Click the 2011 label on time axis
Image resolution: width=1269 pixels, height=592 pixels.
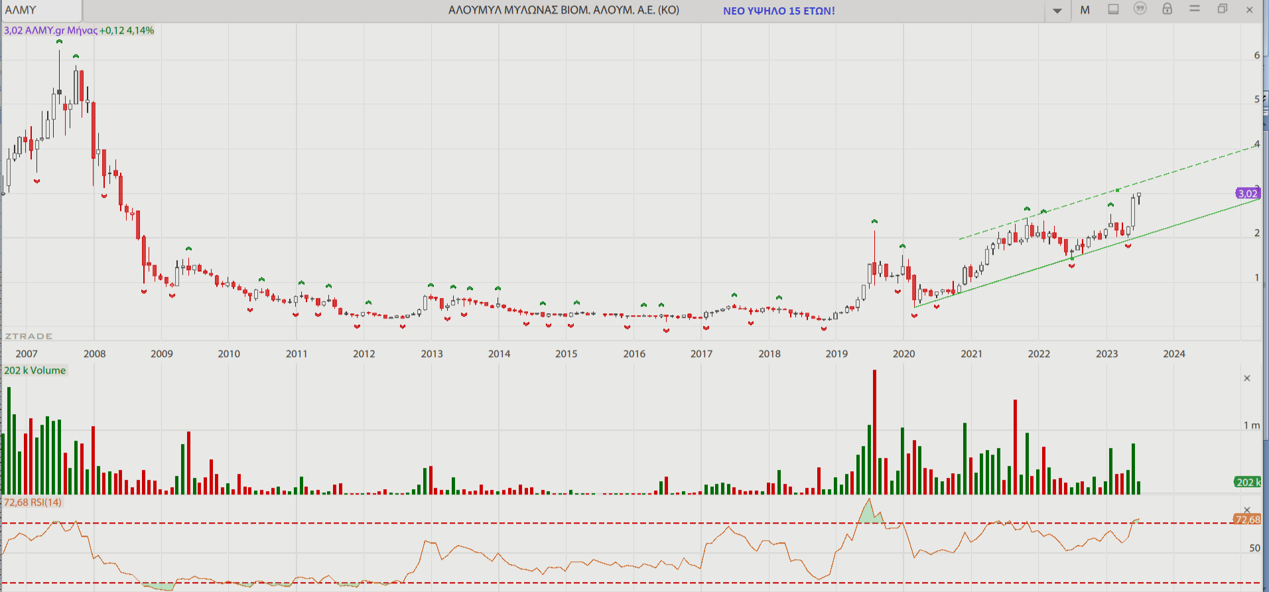coord(297,354)
